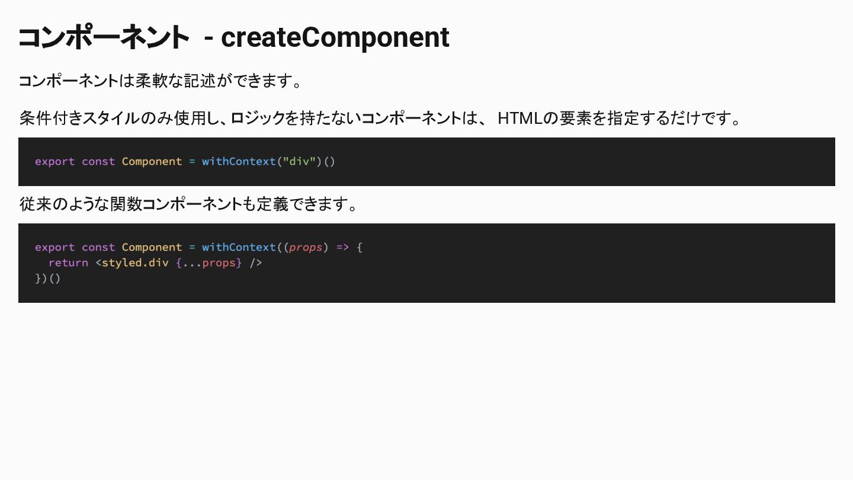This screenshot has width=853, height=480.
Task: Click the return keyword in the code
Action: click(68, 263)
